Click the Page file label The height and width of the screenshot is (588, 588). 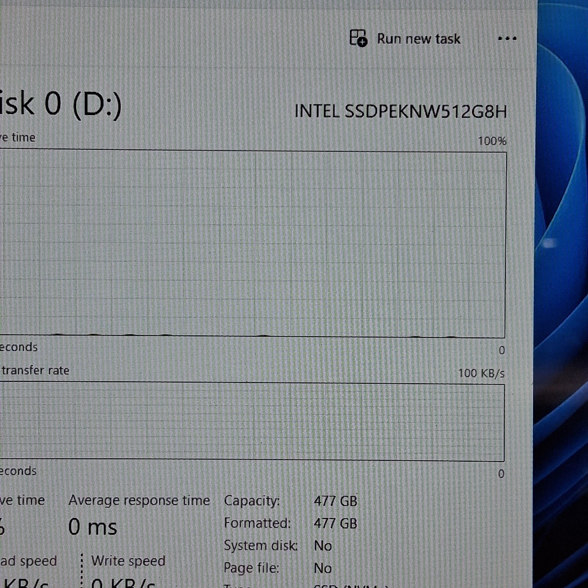pyautogui.click(x=251, y=568)
